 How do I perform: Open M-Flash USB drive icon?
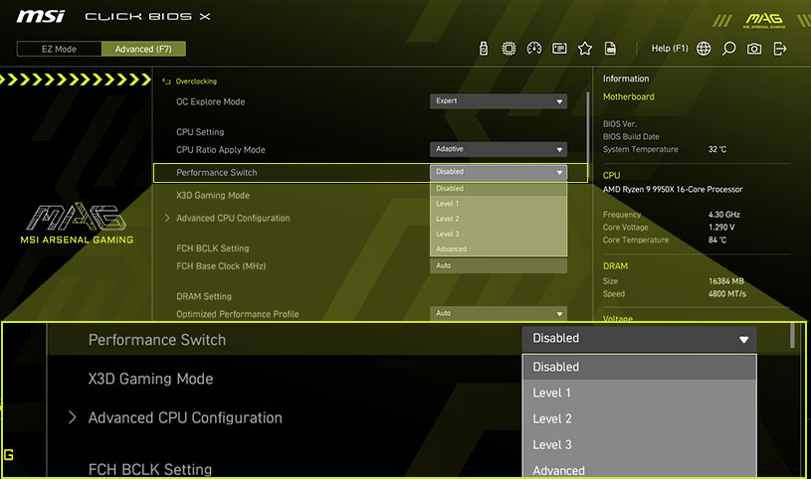483,49
